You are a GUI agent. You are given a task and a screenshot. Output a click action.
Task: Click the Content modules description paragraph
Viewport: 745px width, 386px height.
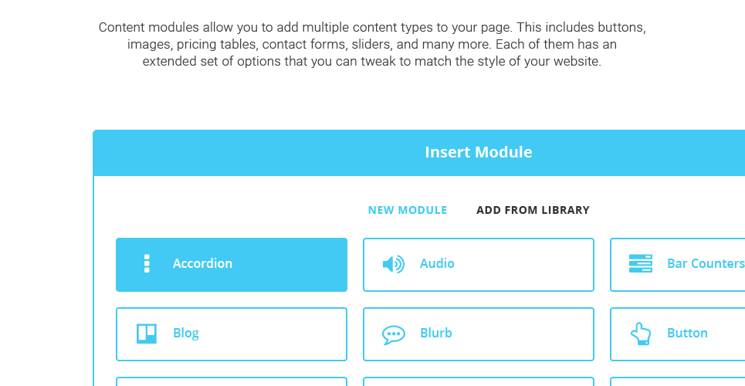pyautogui.click(x=372, y=44)
